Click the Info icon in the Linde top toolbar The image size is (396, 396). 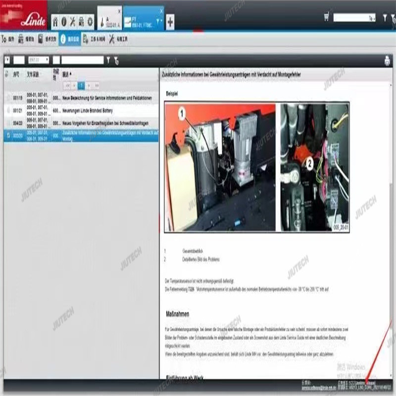pyautogui.click(x=64, y=22)
